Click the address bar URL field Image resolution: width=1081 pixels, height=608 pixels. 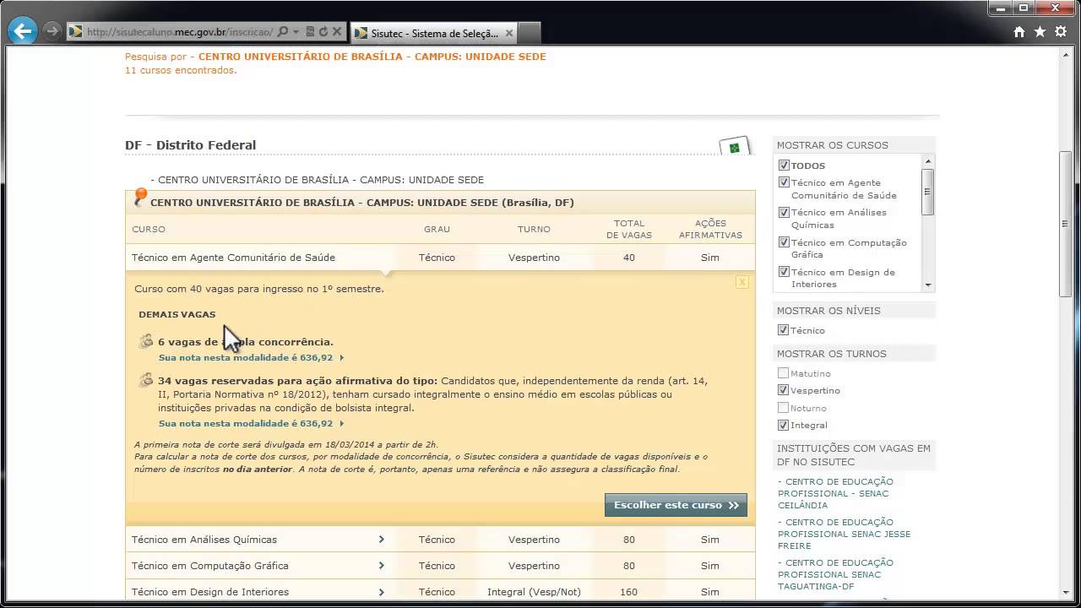180,32
